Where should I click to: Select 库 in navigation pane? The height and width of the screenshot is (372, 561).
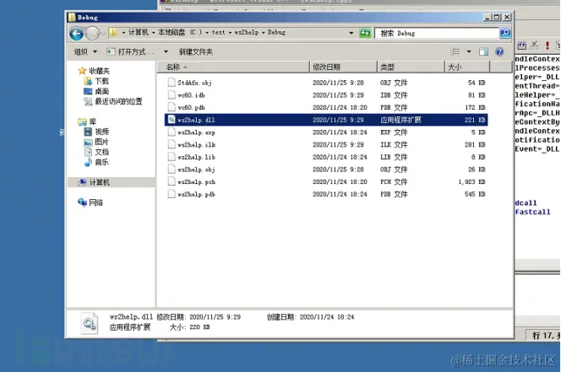point(93,121)
